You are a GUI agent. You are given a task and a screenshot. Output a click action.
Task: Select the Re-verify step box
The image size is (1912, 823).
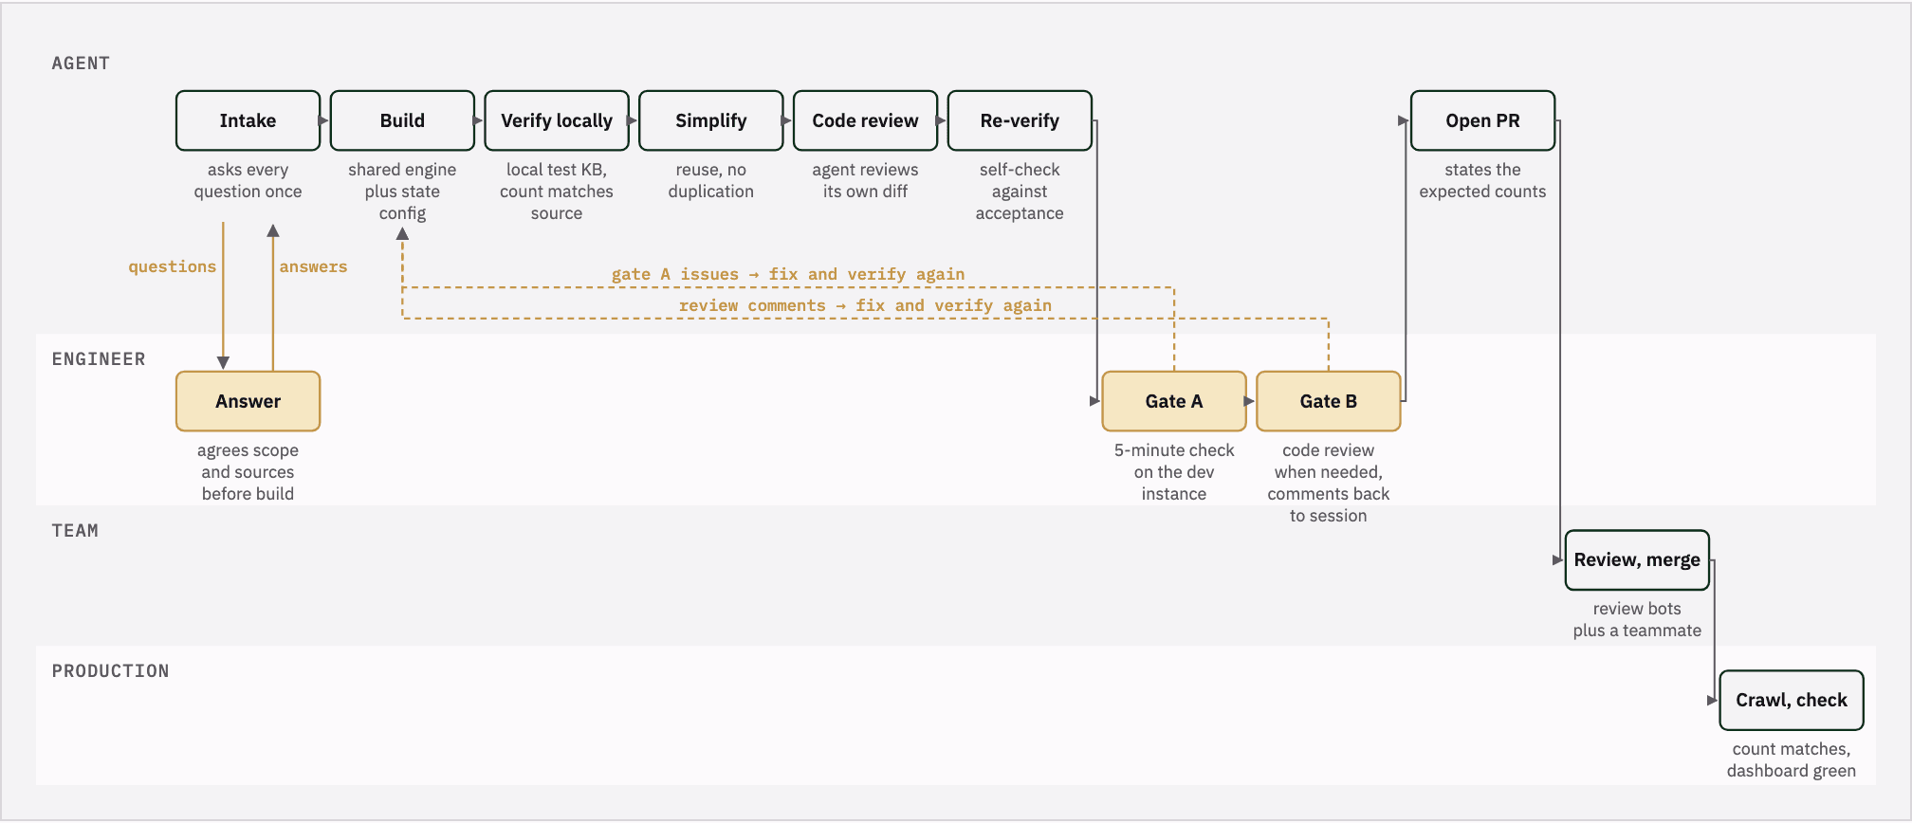click(x=1020, y=120)
